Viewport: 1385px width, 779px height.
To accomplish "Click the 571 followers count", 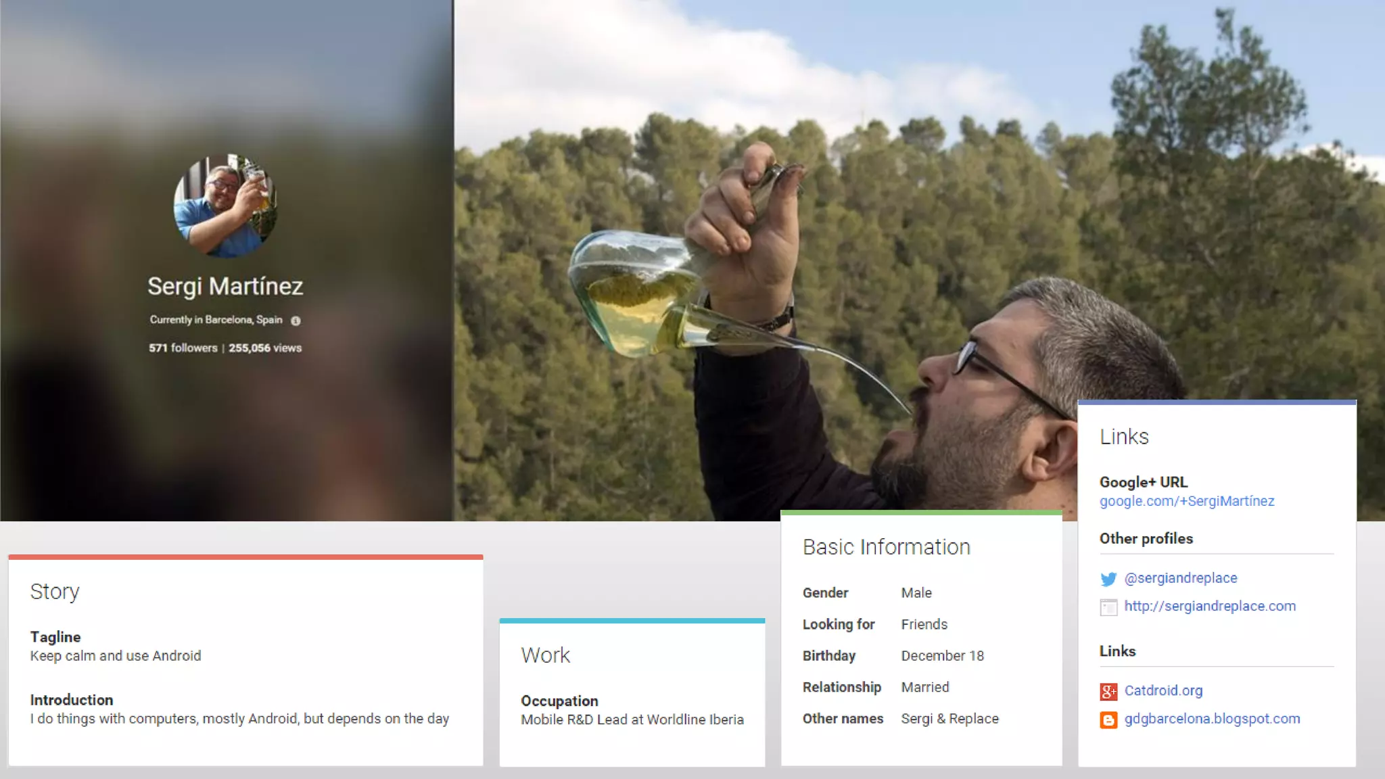I will click(183, 348).
